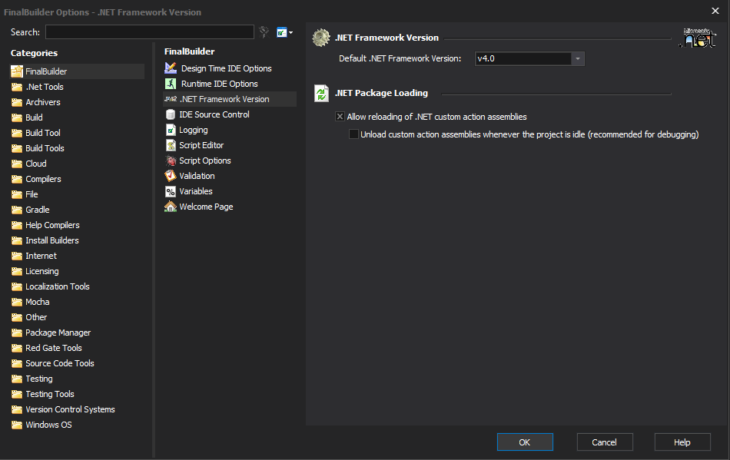Open the Script Editor icon
The height and width of the screenshot is (460, 730).
click(x=171, y=145)
